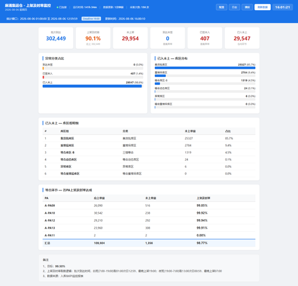The width and height of the screenshot is (298, 286).
Task: Click the green connection status dot
Action: pos(57,7)
